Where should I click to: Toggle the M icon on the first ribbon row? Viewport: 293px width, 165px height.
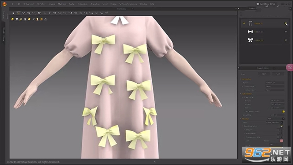[x=286, y=23]
